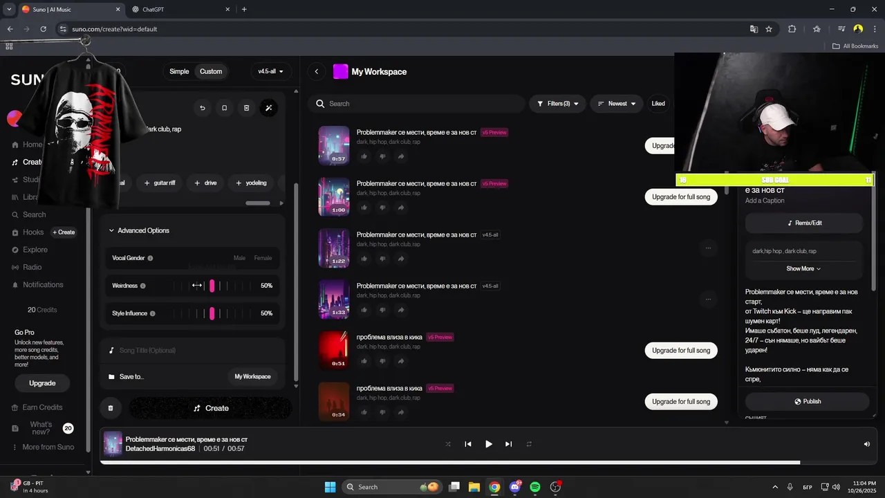Click the Style Influence info icon
Viewport: 885px width, 498px height.
[x=153, y=313]
